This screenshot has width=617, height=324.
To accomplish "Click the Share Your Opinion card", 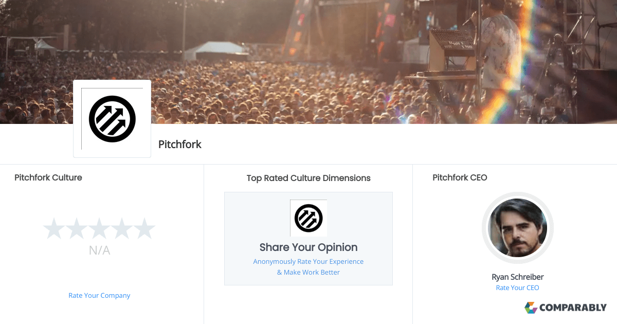I will coord(308,238).
